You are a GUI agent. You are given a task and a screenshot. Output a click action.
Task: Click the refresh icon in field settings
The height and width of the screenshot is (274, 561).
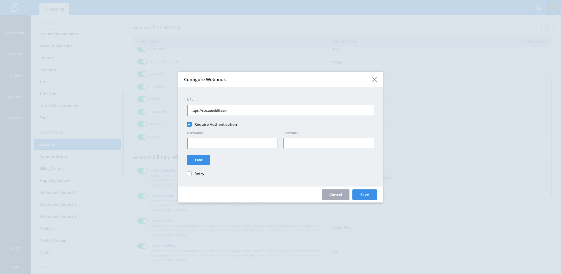click(546, 29)
